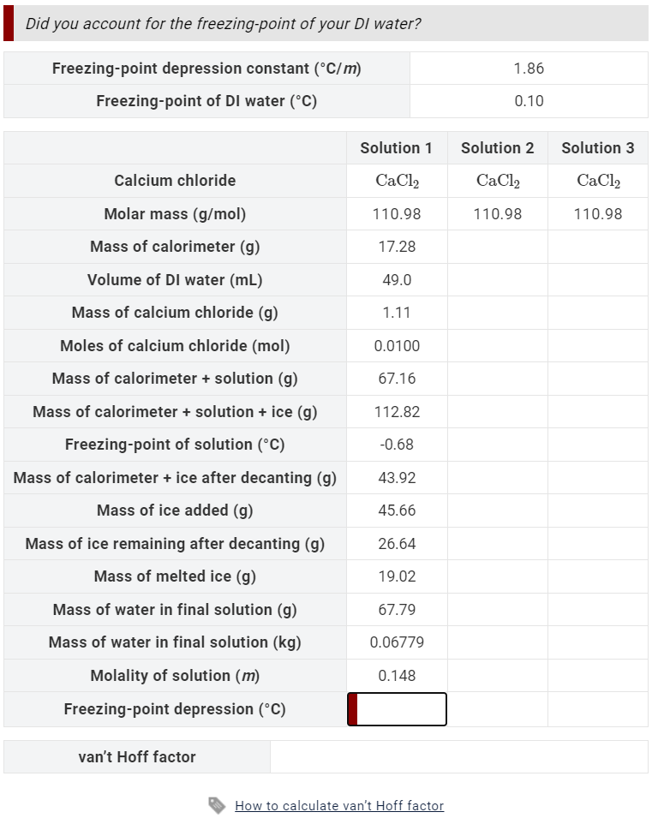Image resolution: width=664 pixels, height=830 pixels.
Task: Select Solution 1 Molality value 0.148
Action: pos(398,676)
